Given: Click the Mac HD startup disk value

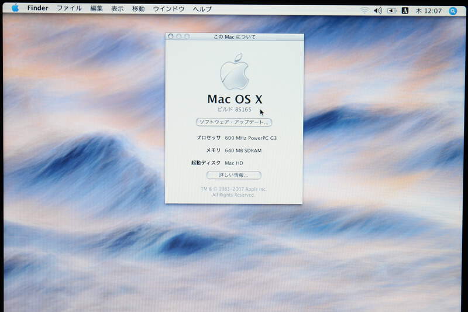Looking at the screenshot, I should 234,163.
